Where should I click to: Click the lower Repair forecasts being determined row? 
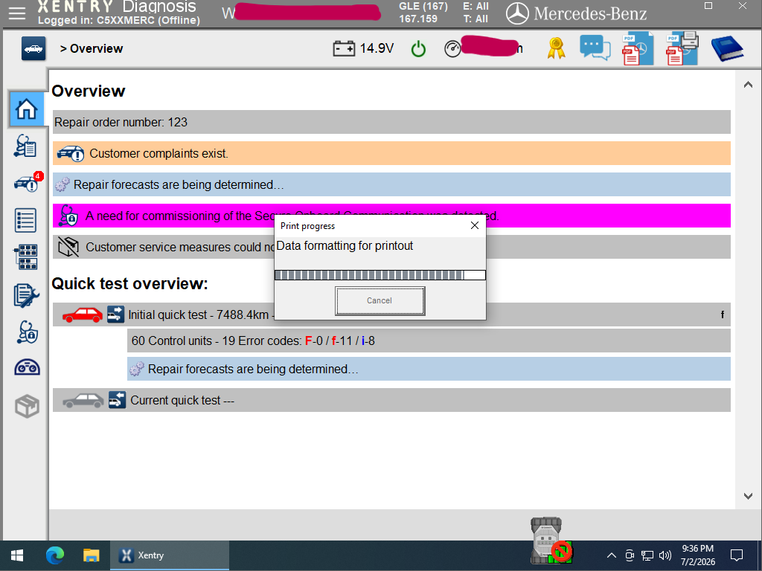tap(429, 369)
